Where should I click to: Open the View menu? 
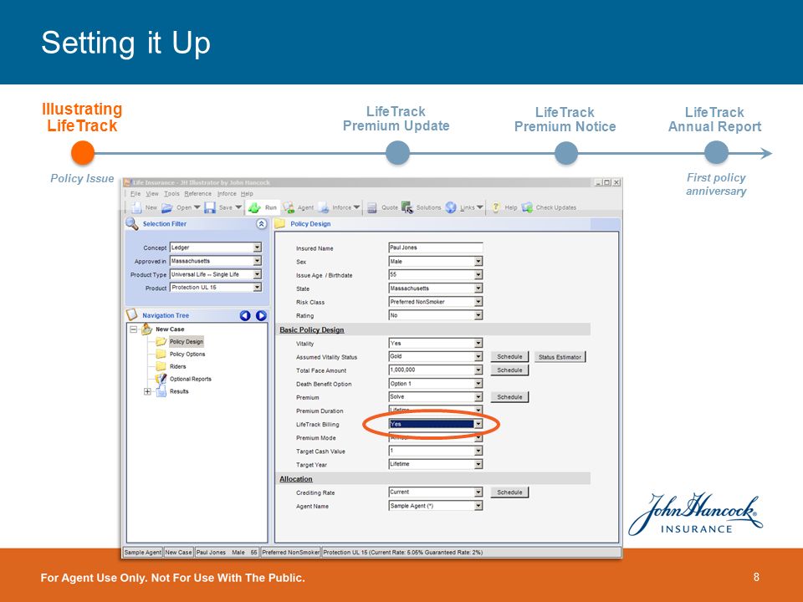152,194
